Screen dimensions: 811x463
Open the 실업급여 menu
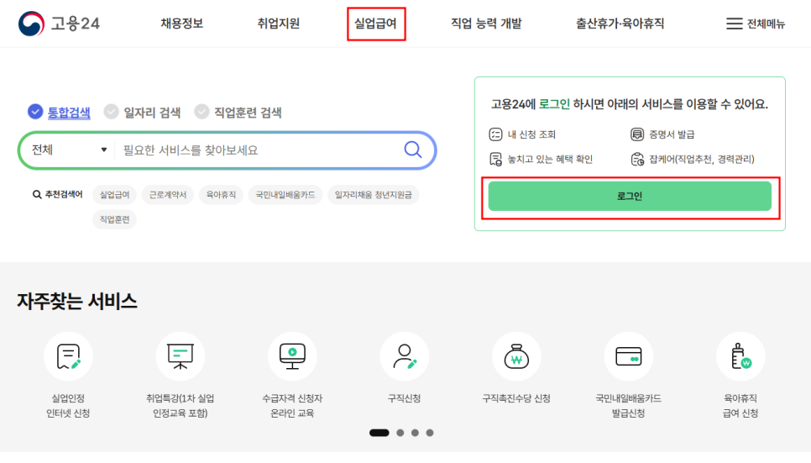pyautogui.click(x=375, y=24)
